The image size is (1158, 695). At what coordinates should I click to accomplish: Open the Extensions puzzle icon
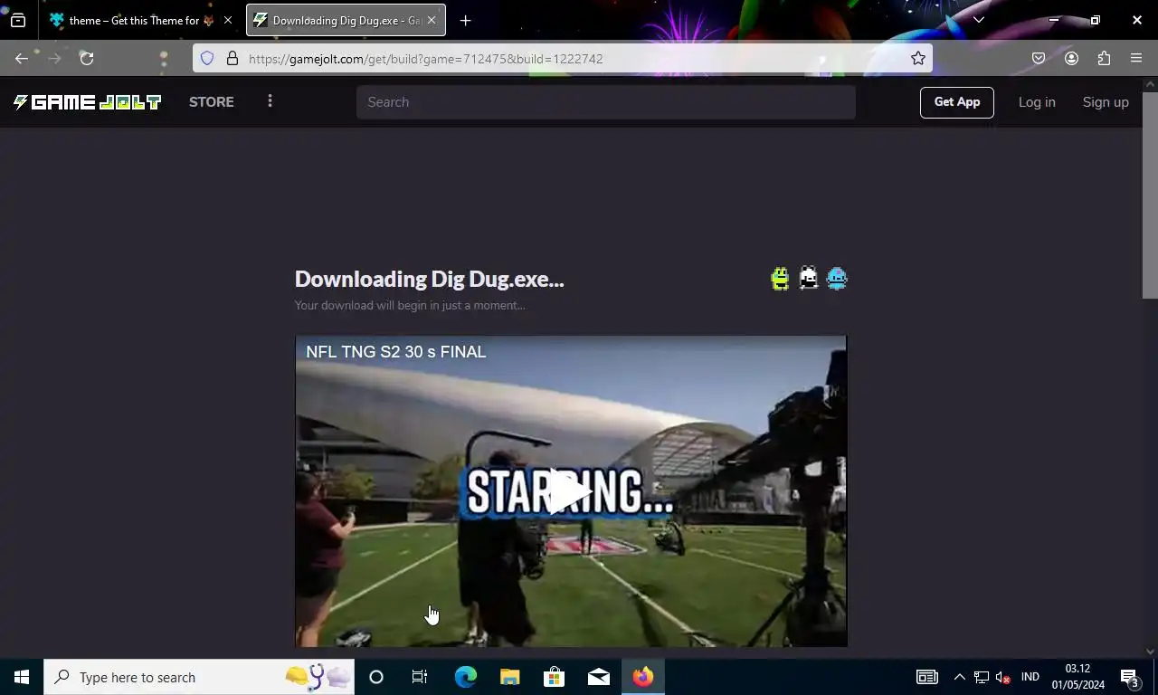[x=1104, y=58]
